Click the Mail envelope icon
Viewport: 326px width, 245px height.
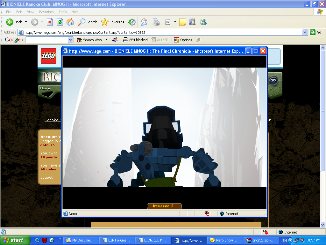click(x=144, y=22)
